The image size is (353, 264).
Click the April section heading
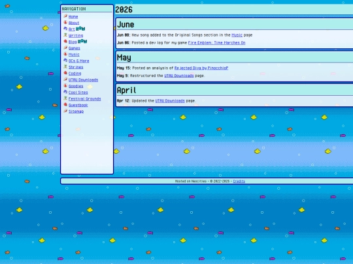tap(126, 90)
